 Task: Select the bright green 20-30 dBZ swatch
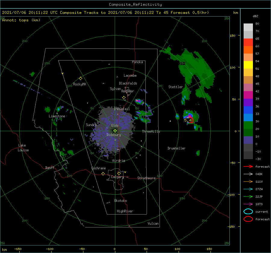click(x=248, y=125)
